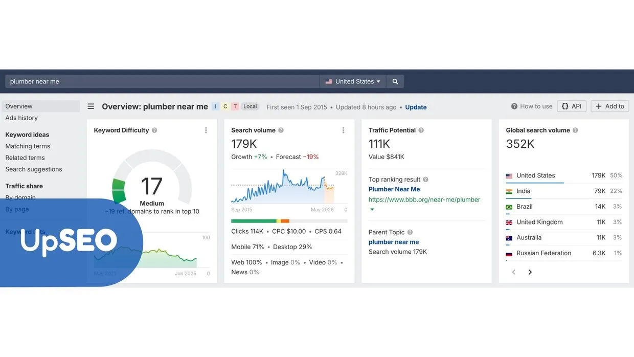This screenshot has width=634, height=357.
Task: Toggle the Local intent badge
Action: coord(250,106)
